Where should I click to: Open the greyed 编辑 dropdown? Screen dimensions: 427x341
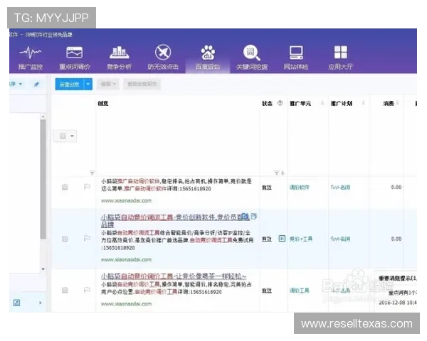[x=108, y=84]
